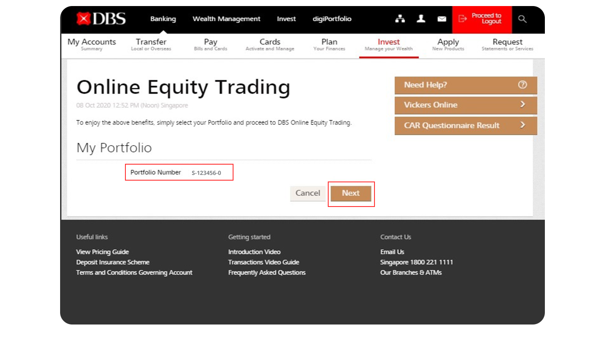Click the logout door icon
This screenshot has width=608, height=350.
pos(463,19)
